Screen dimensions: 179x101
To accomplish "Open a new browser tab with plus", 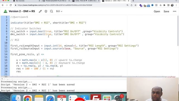I will point(133,1).
